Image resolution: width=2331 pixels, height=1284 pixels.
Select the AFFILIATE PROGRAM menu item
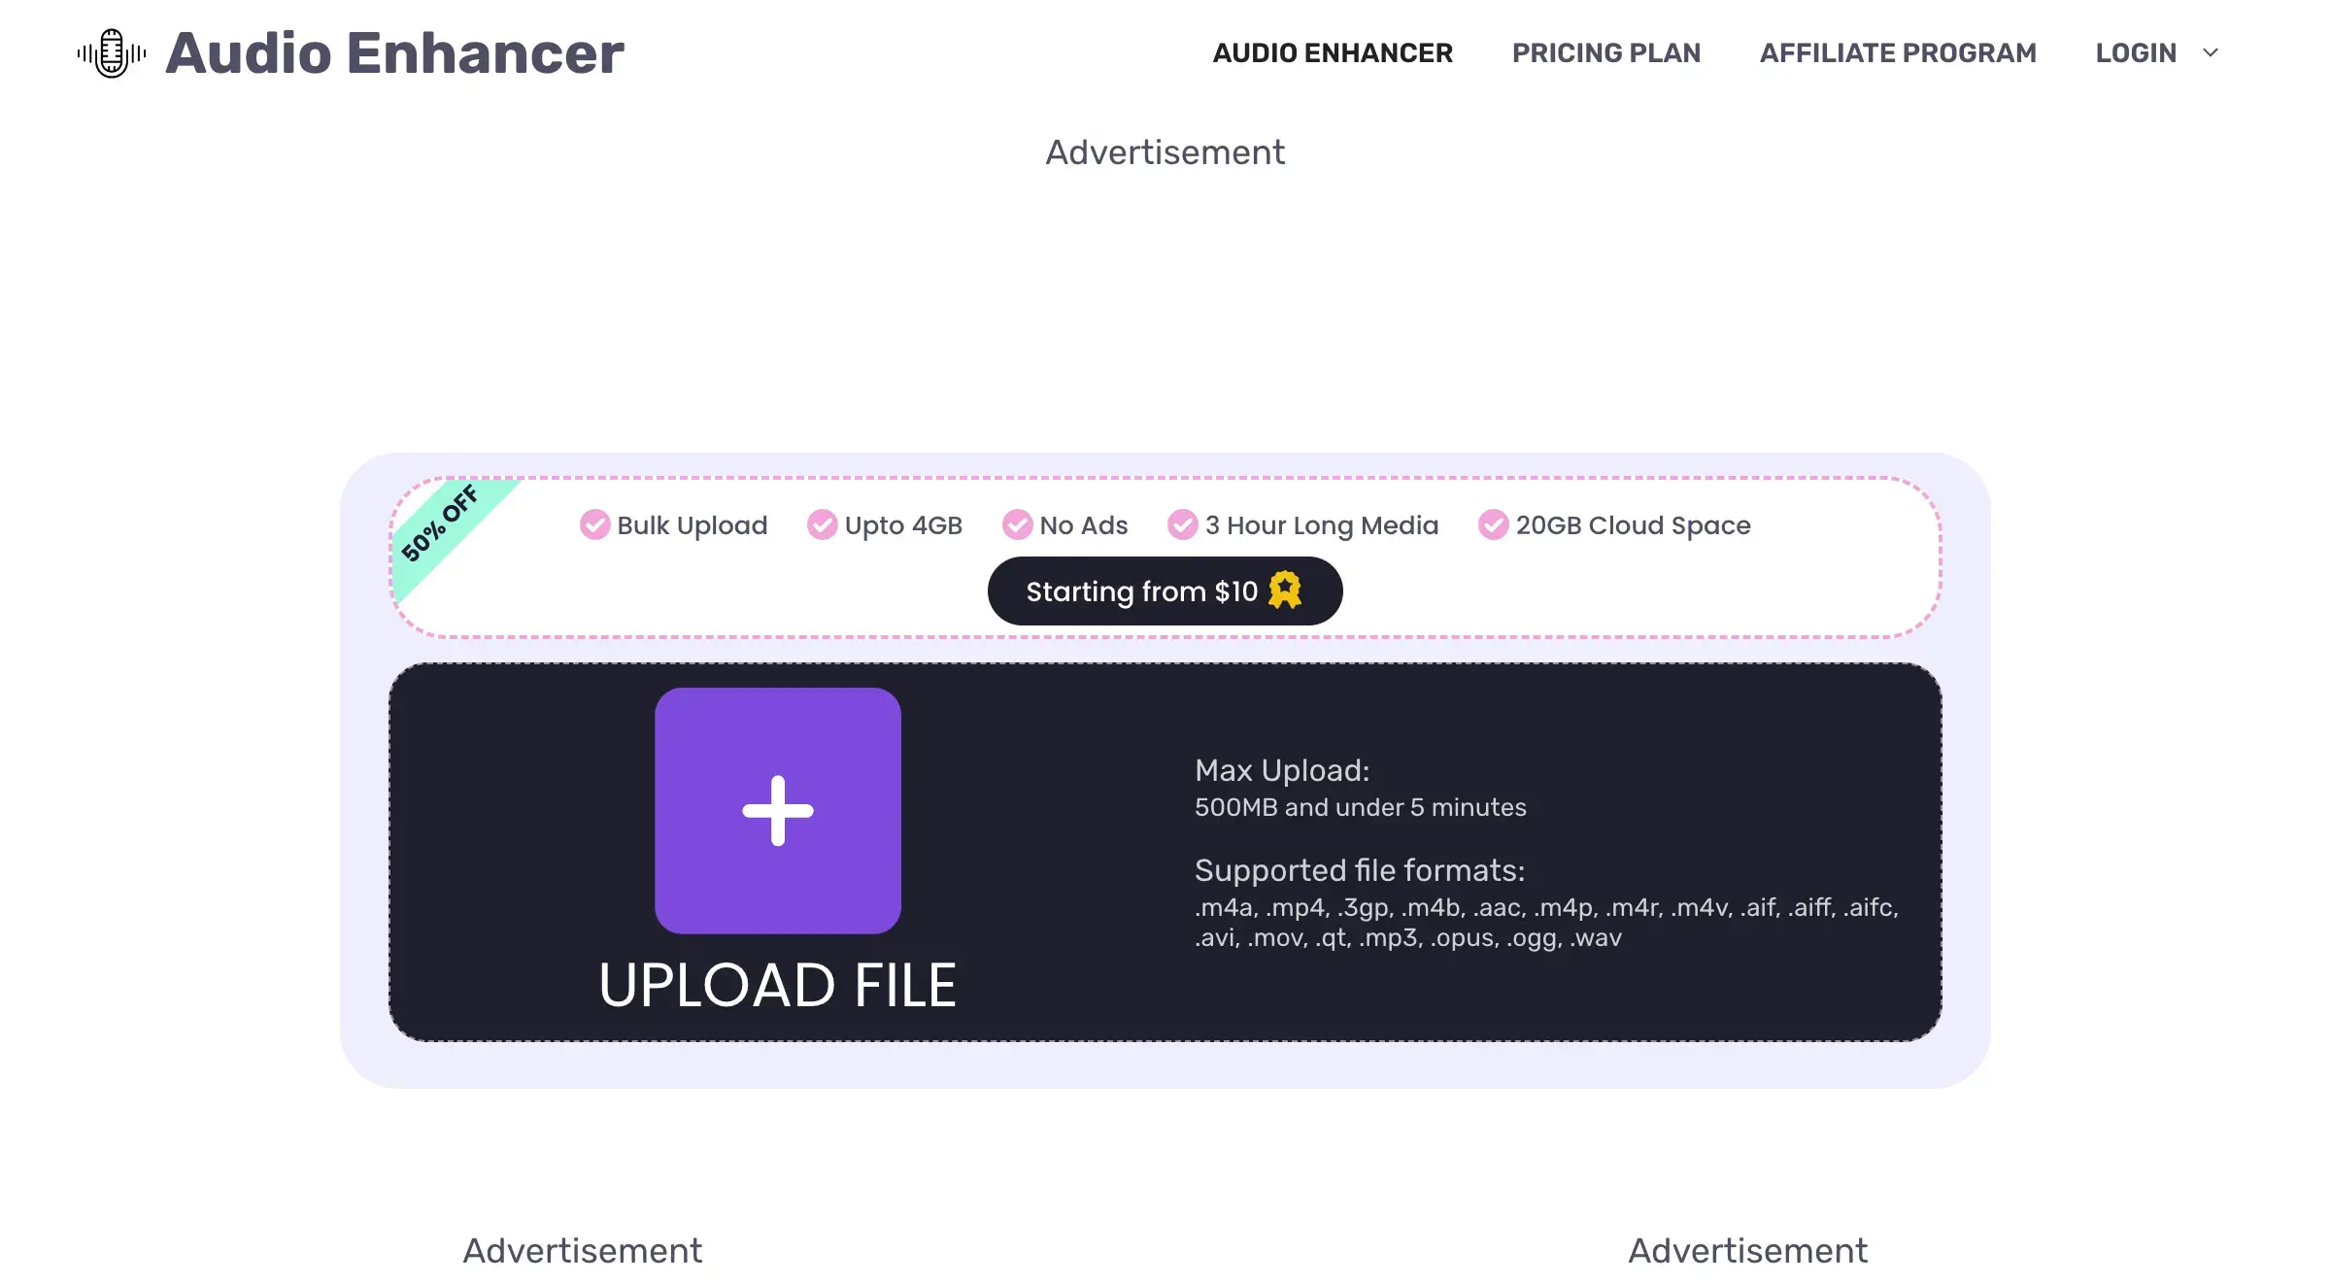point(1898,52)
